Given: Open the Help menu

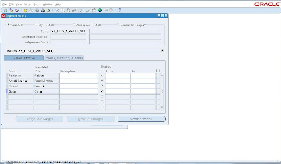Looking at the screenshot, I should pos(58,4).
